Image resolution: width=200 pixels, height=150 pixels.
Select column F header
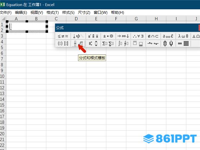(116, 19)
